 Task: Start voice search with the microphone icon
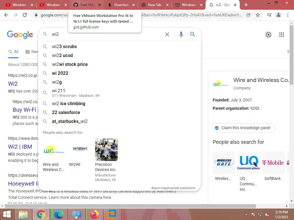click(181, 34)
